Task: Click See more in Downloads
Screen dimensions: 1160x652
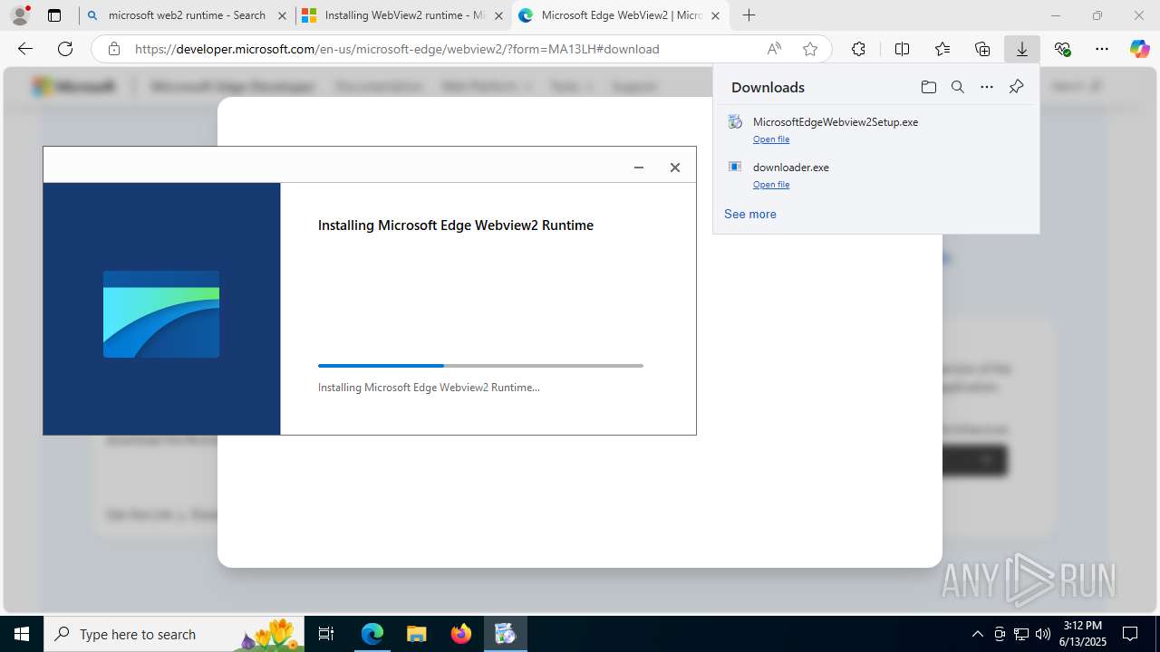Action: point(749,214)
